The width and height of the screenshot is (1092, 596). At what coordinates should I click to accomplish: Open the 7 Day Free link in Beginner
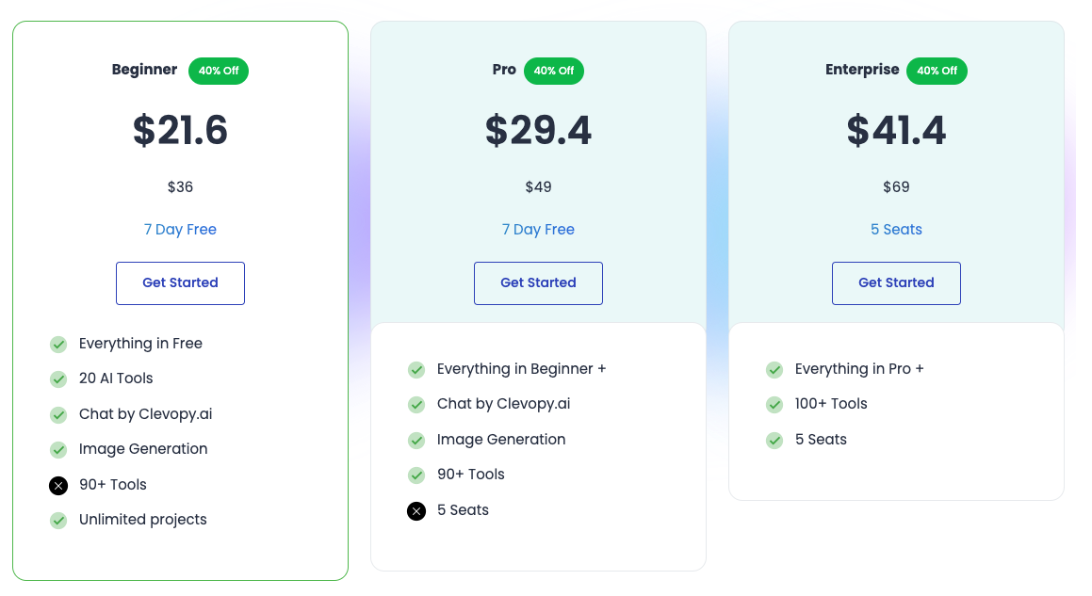click(180, 230)
